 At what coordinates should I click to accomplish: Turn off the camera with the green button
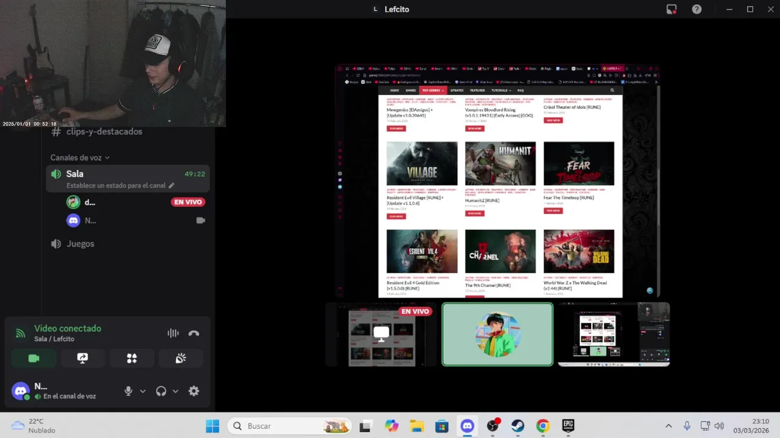(34, 358)
